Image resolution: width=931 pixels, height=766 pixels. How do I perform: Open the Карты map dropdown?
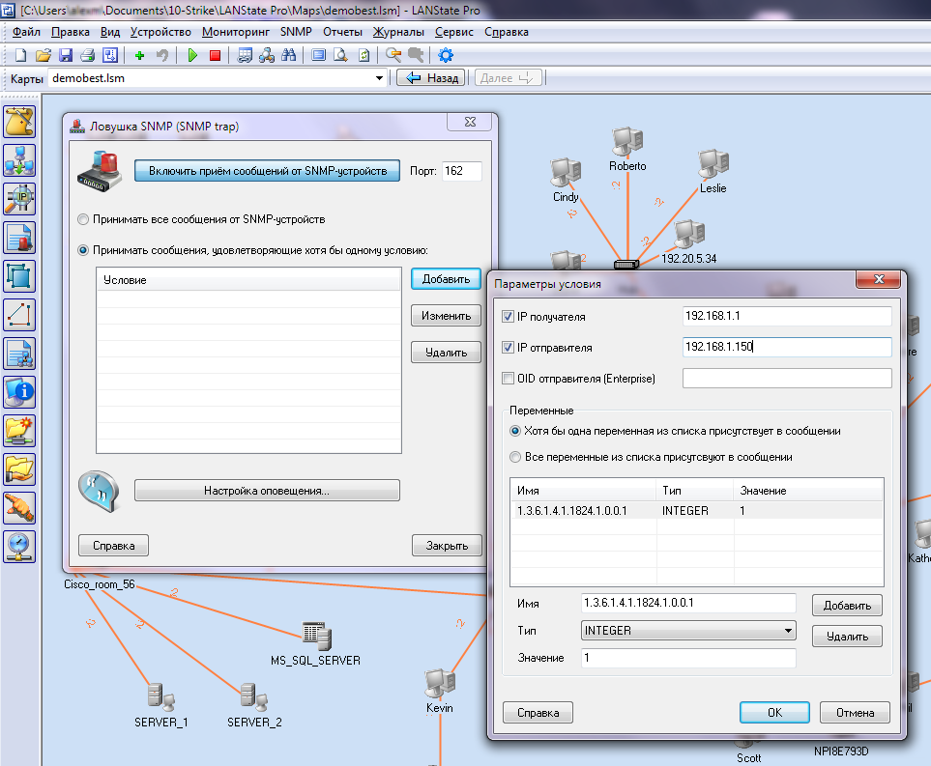click(379, 78)
